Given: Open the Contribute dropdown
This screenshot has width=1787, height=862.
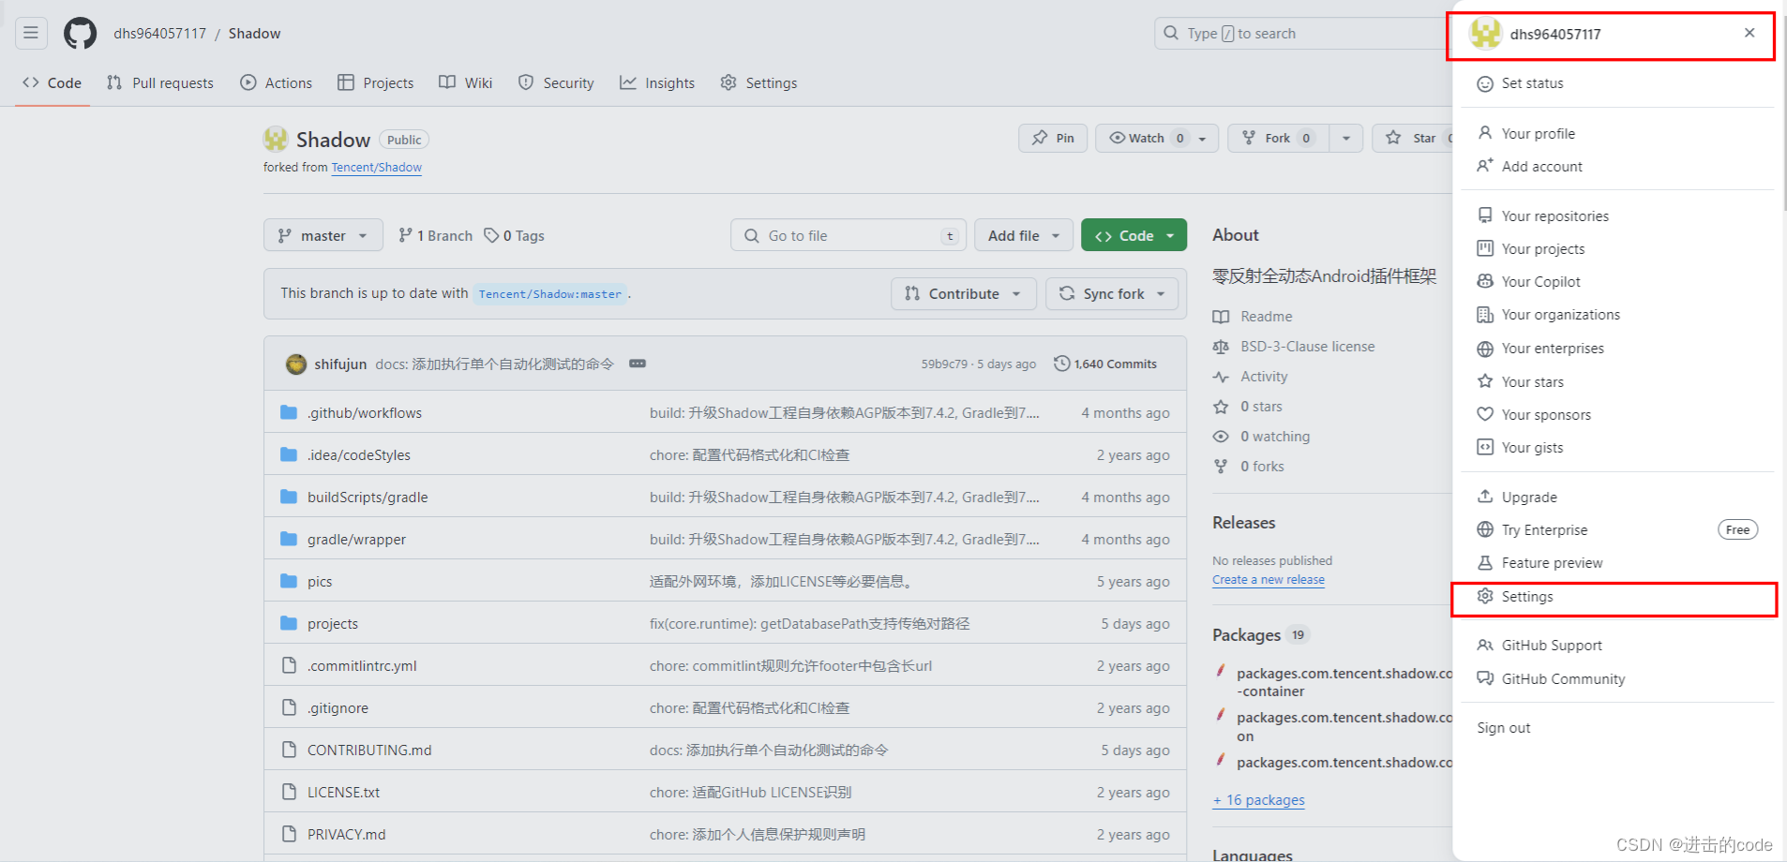Looking at the screenshot, I should (963, 293).
